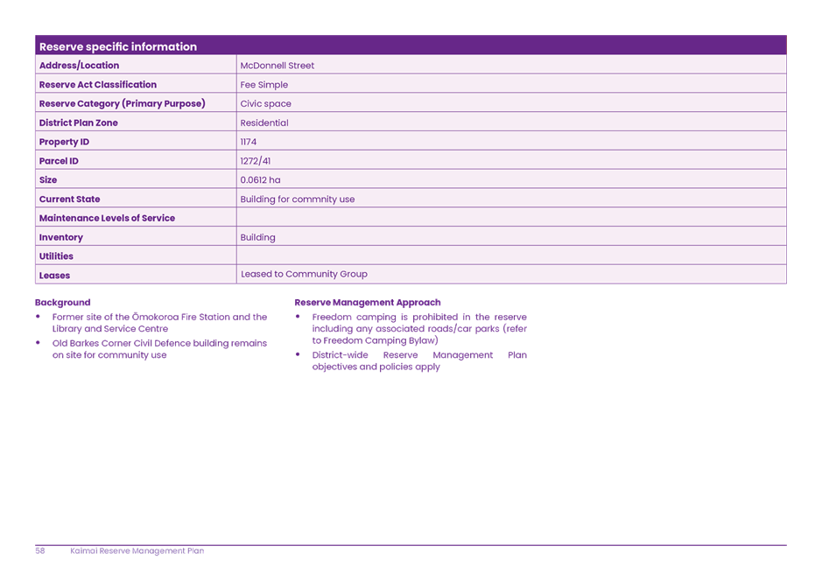Select the Property ID value 1174
822x581 pixels.
[248, 141]
